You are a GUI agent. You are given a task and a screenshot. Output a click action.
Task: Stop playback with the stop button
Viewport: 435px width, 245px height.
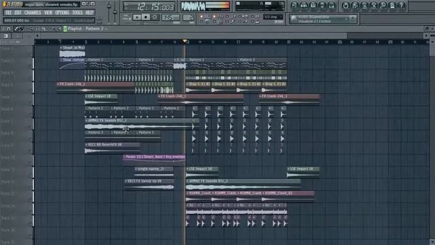pos(145,17)
